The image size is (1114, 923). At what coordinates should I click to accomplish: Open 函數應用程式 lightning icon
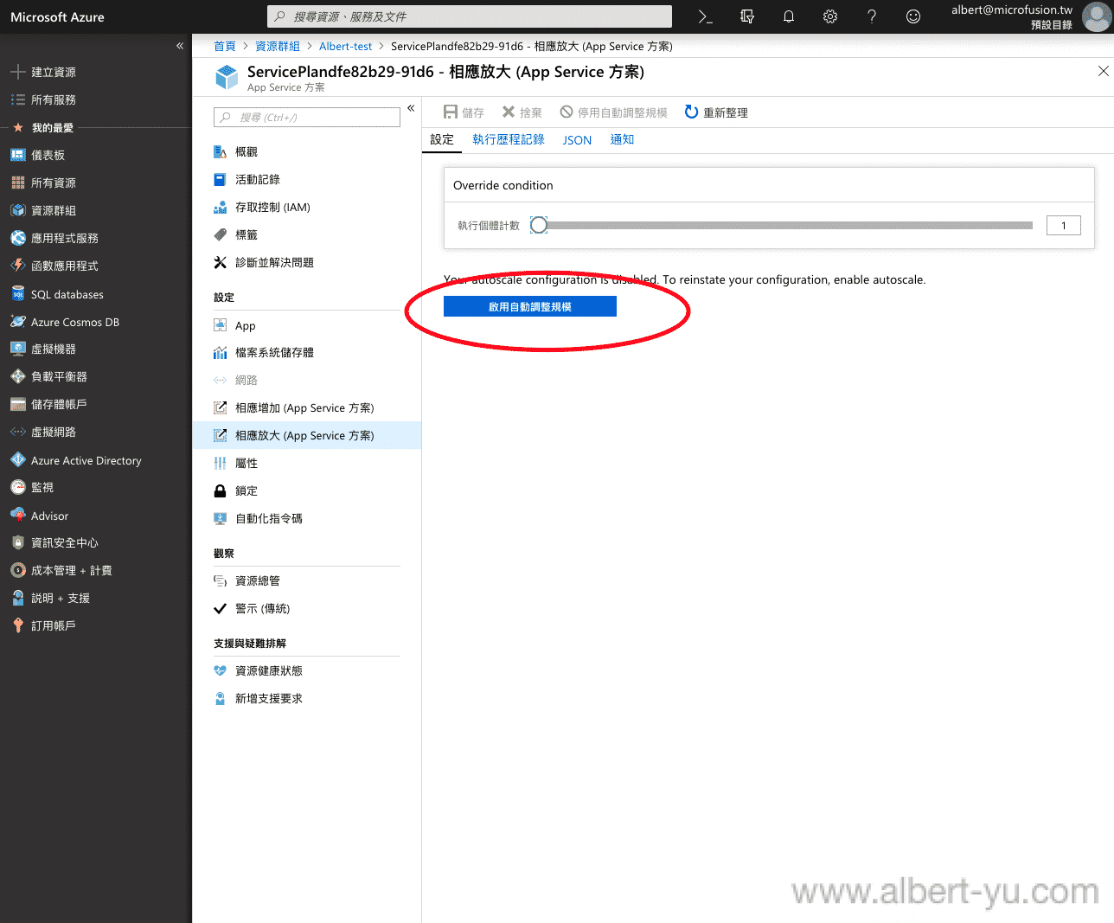pos(17,266)
